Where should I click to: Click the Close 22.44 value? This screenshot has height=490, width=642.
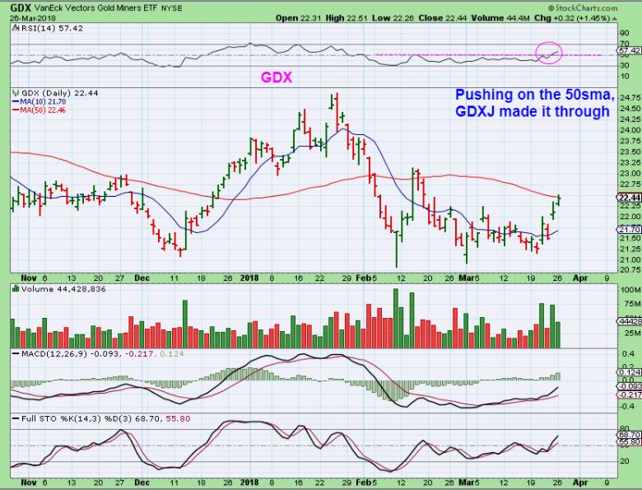pyautogui.click(x=441, y=18)
